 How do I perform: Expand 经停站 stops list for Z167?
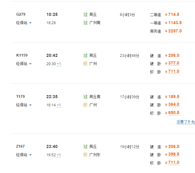[x=24, y=155]
